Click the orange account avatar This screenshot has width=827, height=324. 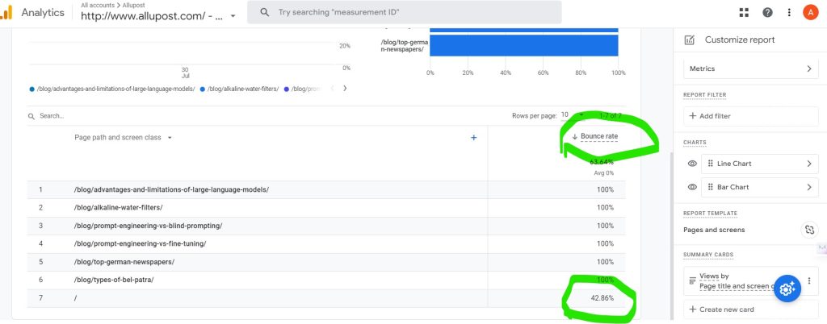pos(811,12)
